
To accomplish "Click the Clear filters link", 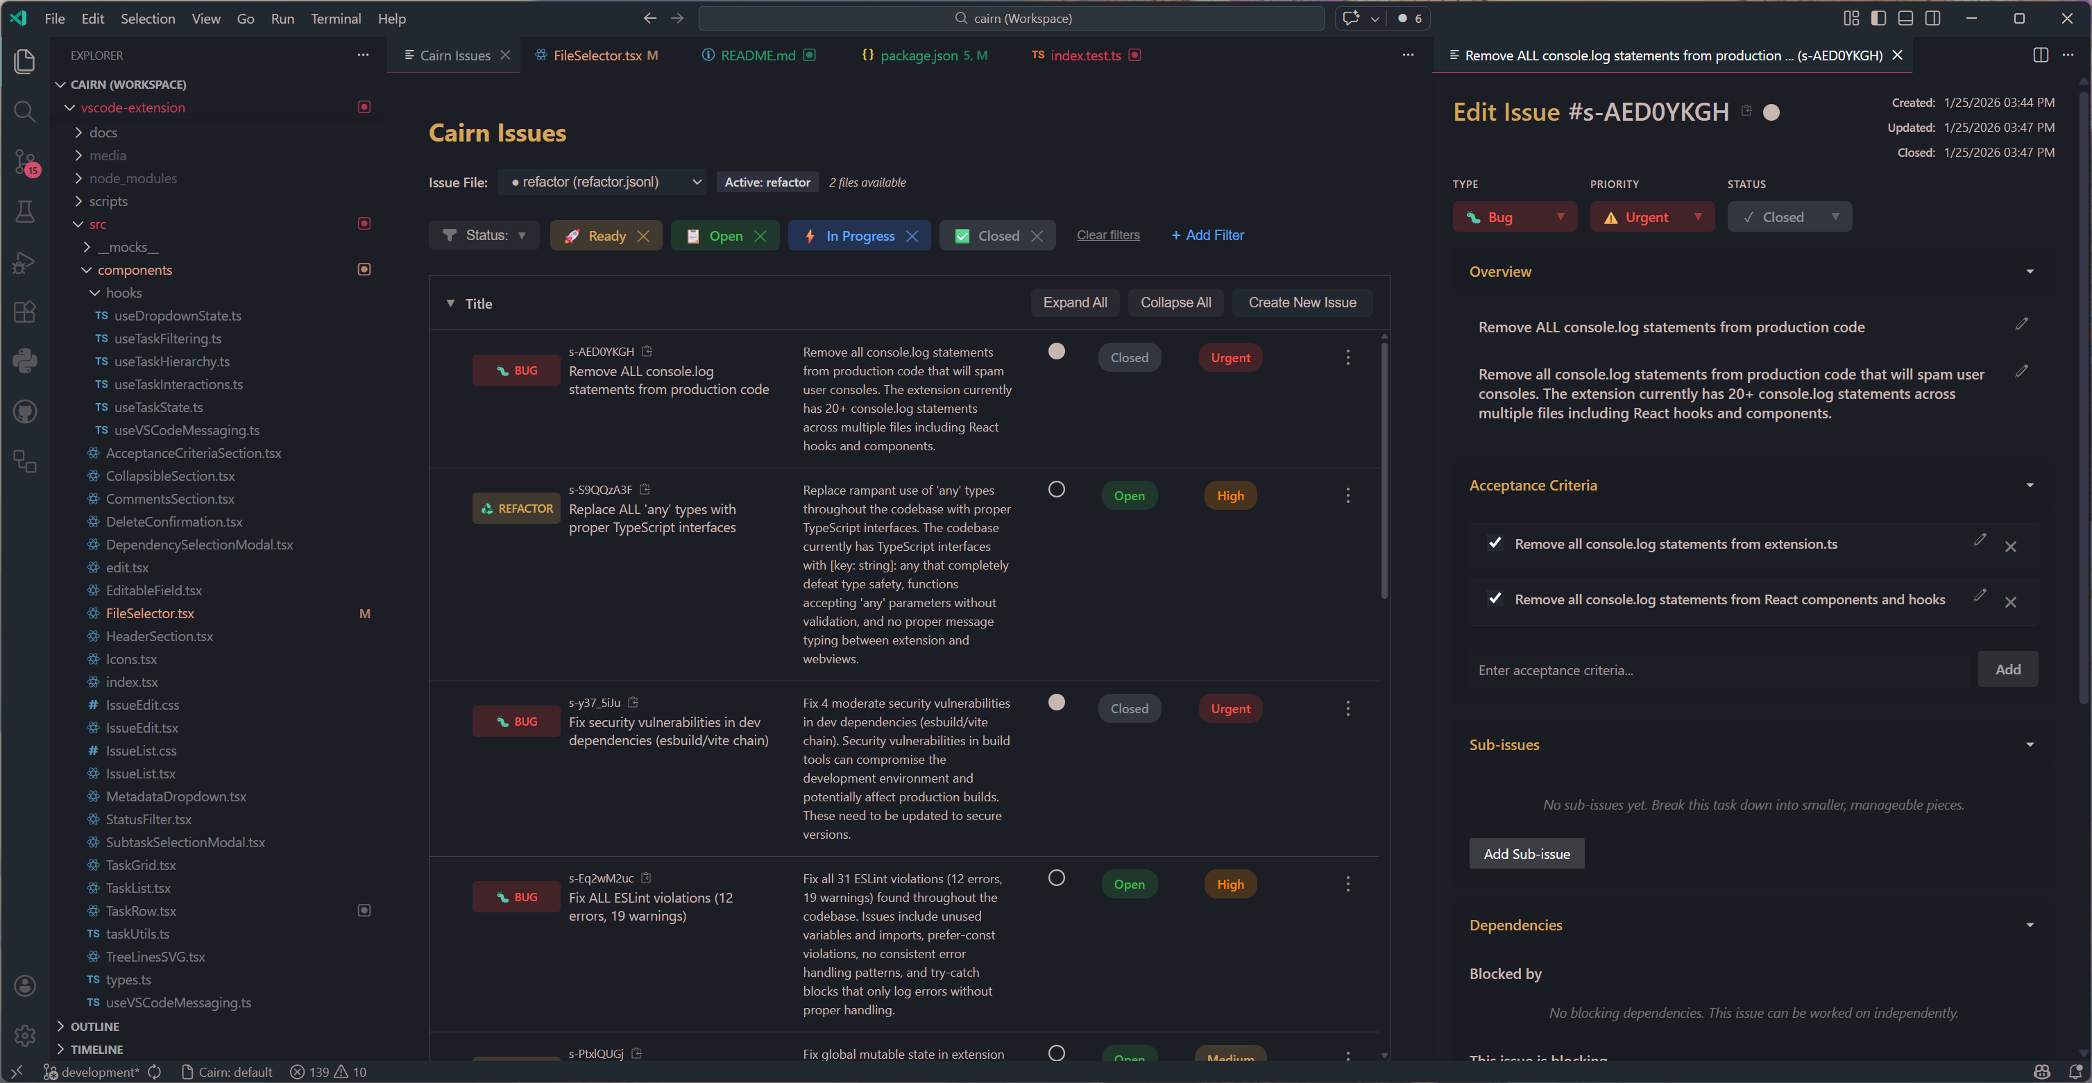I will 1107,235.
